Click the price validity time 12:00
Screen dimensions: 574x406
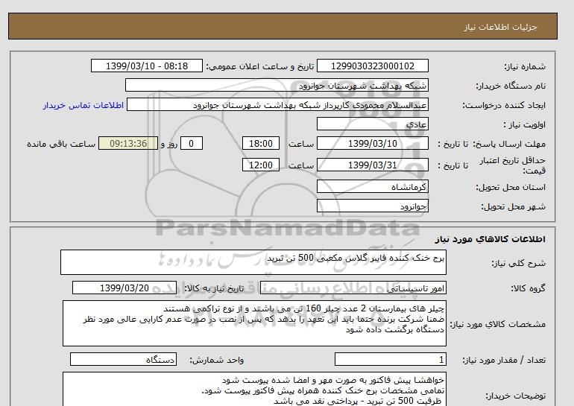click(261, 165)
